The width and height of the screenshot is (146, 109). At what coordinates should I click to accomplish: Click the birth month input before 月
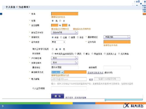tap(65, 25)
